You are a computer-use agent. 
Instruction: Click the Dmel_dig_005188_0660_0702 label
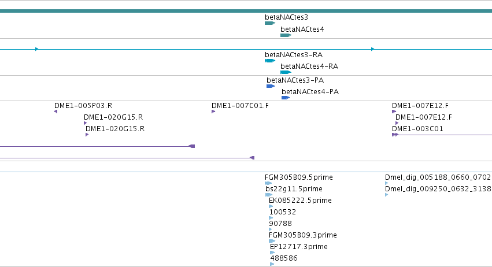[438, 177]
